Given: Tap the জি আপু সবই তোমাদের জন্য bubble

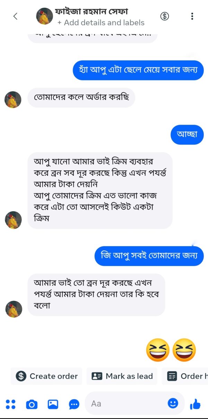Looking at the screenshot, I should point(149,256).
